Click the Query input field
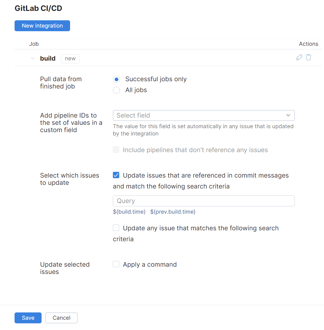Image resolution: width=324 pixels, height=330 pixels. coord(203,201)
